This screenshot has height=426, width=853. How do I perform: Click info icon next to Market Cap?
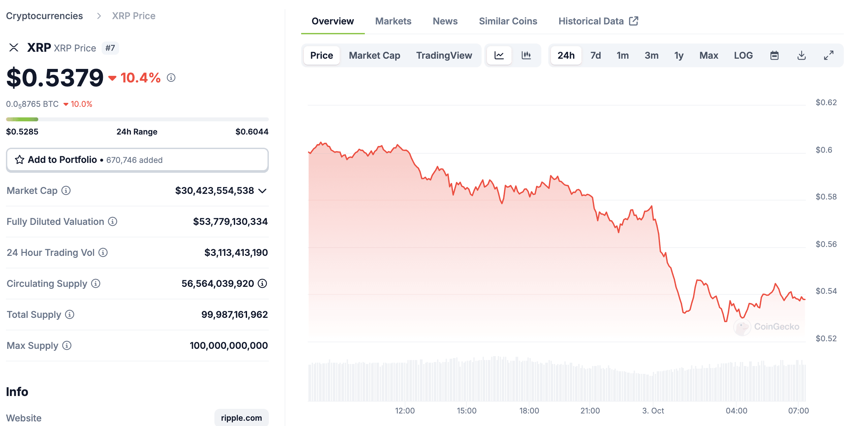66,191
